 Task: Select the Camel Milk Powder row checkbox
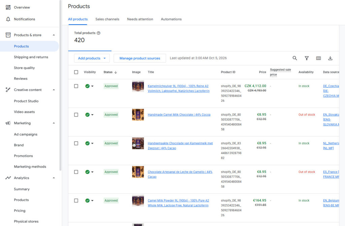click(76, 200)
